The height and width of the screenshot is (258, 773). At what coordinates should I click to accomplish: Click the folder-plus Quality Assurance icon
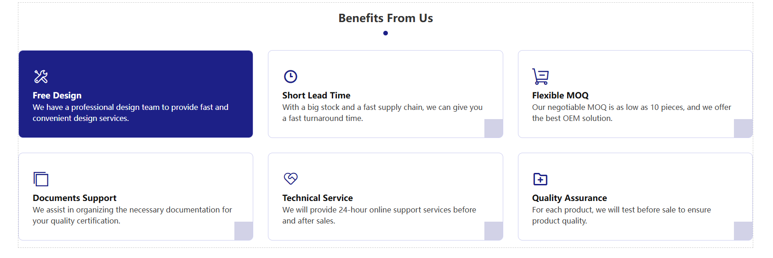click(540, 179)
